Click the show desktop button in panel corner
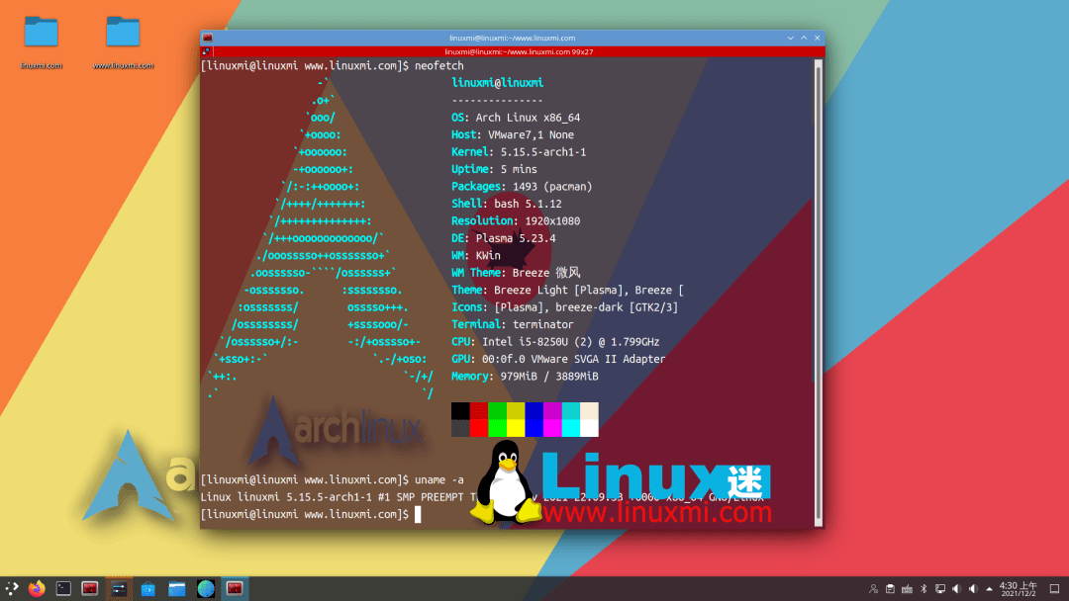The width and height of the screenshot is (1069, 601). pos(1055,589)
